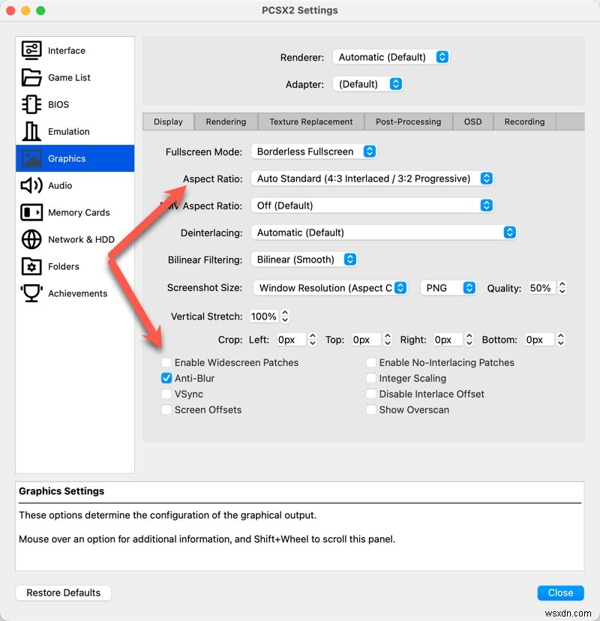
Task: Click the Quality 50% value field
Action: (542, 288)
